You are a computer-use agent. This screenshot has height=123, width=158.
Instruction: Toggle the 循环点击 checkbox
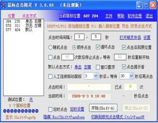click(x=98, y=47)
